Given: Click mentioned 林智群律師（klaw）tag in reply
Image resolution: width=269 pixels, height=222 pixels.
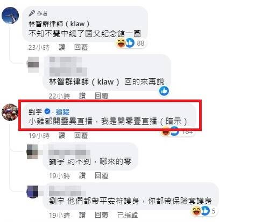Looking at the screenshot, I should pos(84,82).
